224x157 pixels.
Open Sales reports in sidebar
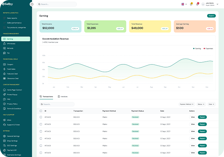(12, 18)
